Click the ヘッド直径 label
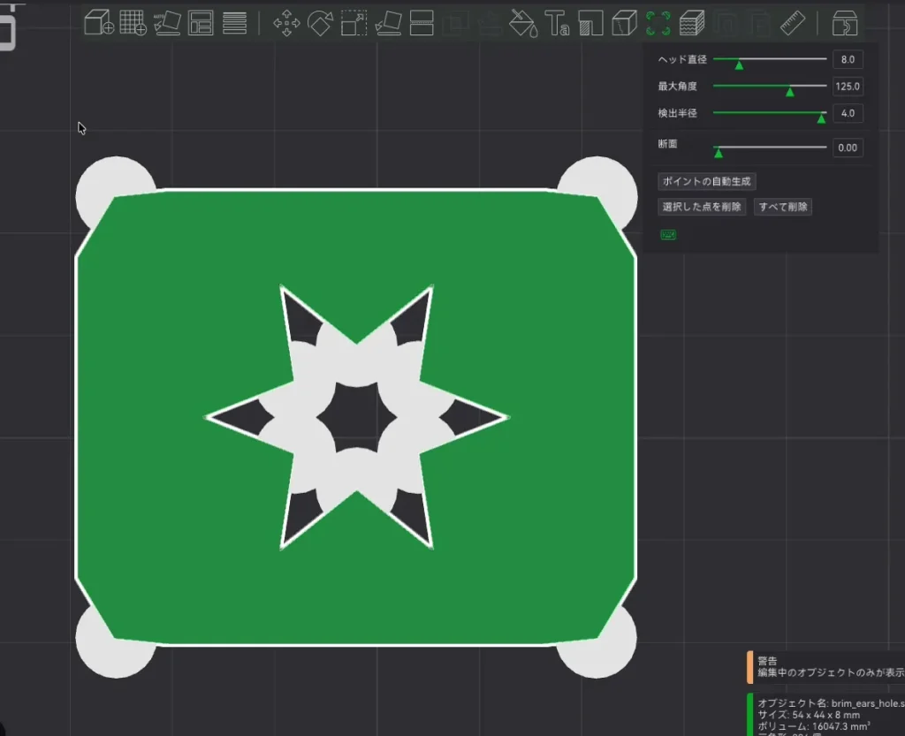905x736 pixels. point(682,59)
